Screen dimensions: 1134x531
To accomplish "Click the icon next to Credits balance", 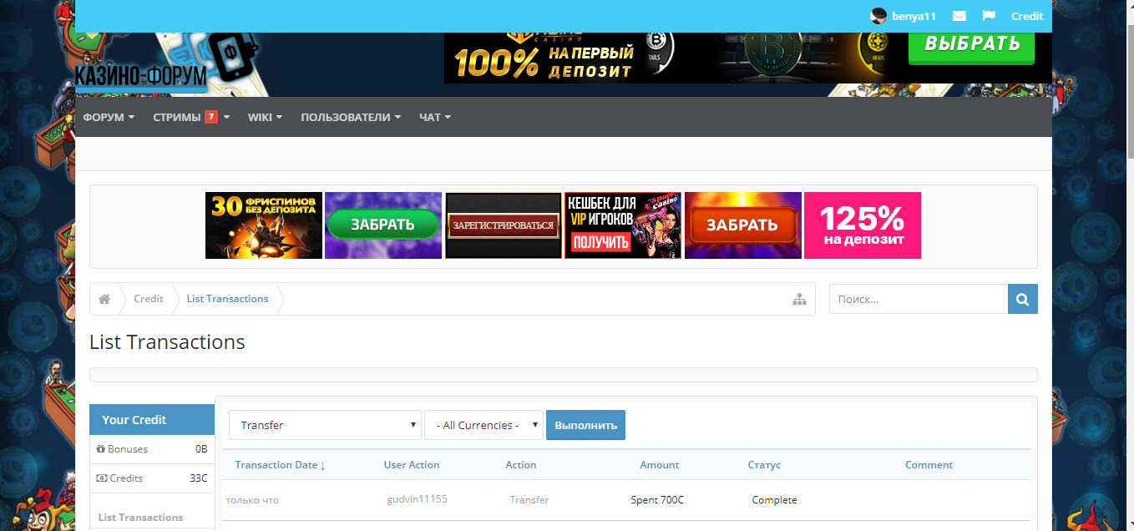I will [x=102, y=478].
